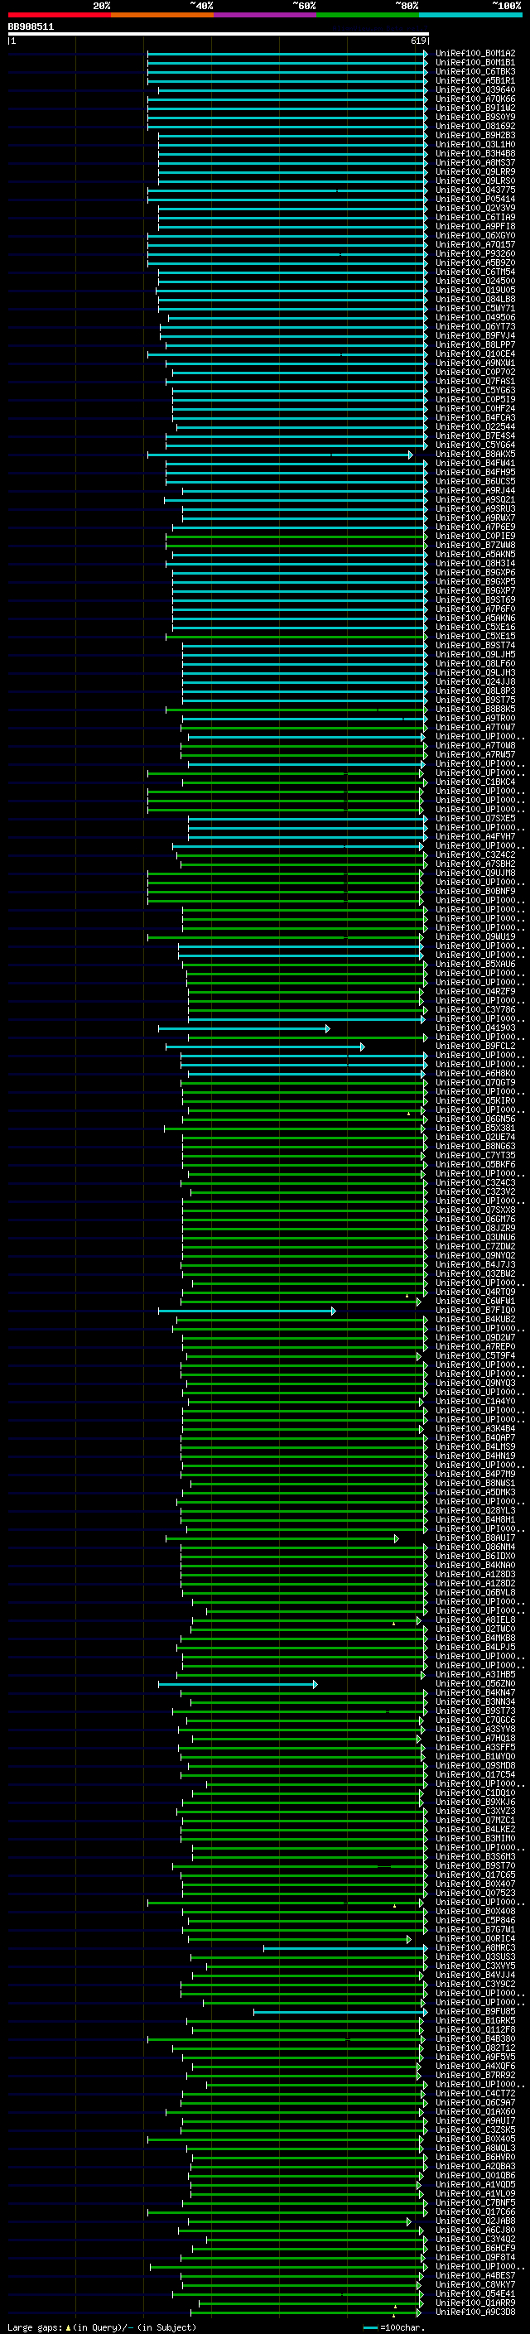Select the UniRef100_B9I1W2 label
Image resolution: width=530 pixels, height=2334 pixels.
475,108
